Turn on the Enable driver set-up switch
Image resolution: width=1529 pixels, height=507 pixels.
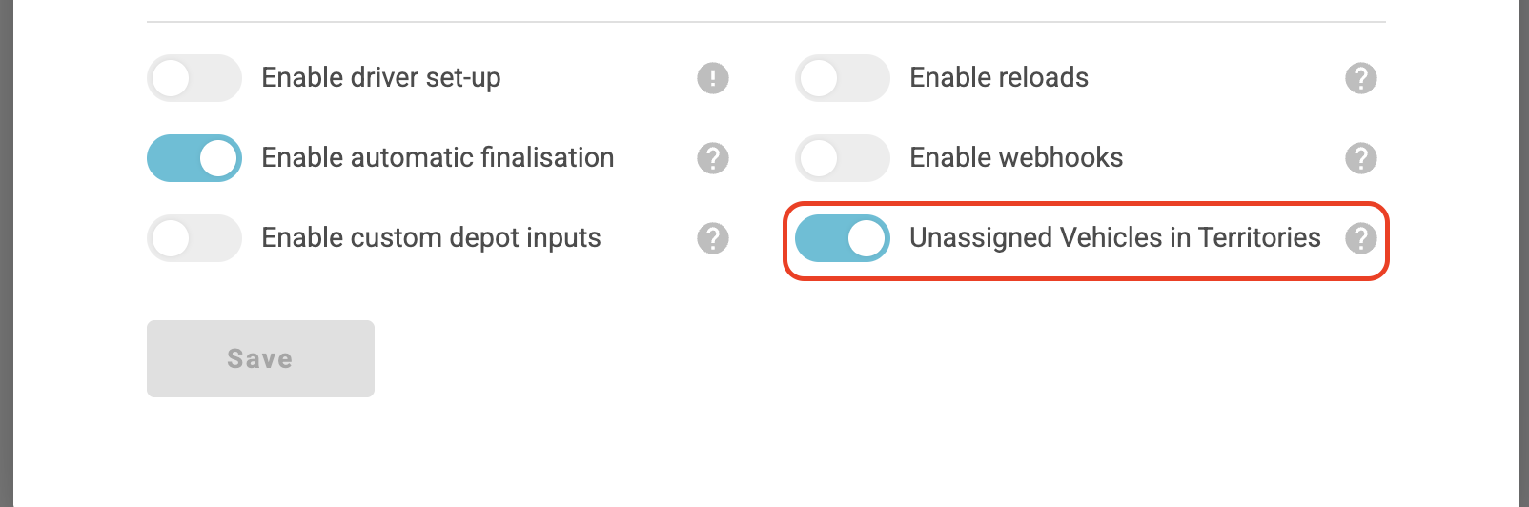(194, 78)
